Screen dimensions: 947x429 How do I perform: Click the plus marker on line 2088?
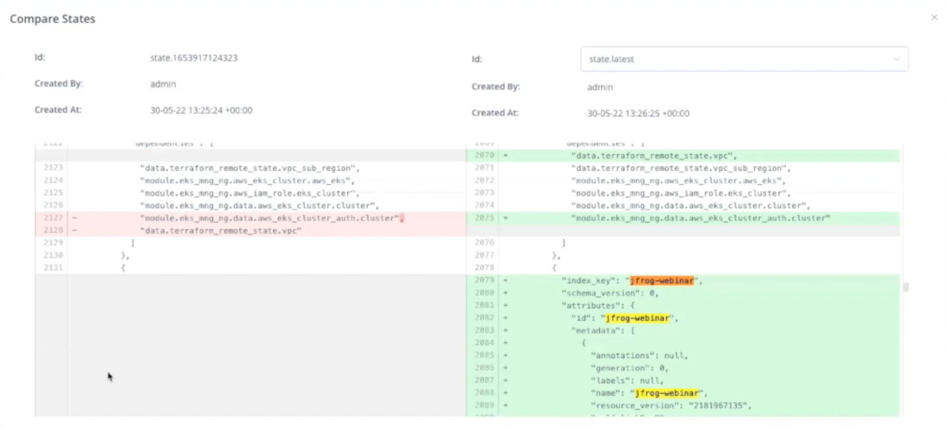pos(505,393)
